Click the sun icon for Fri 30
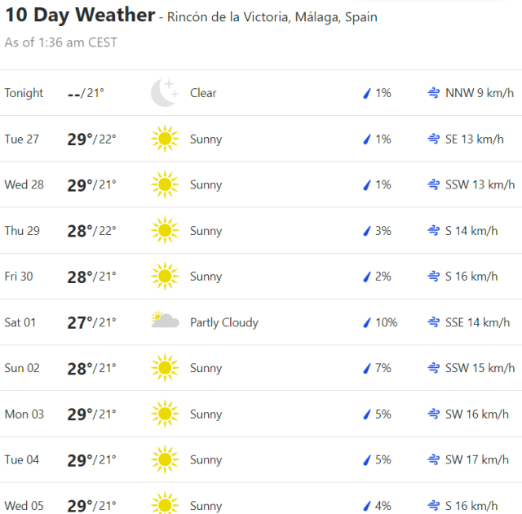The width and height of the screenshot is (522, 514). pos(165,277)
